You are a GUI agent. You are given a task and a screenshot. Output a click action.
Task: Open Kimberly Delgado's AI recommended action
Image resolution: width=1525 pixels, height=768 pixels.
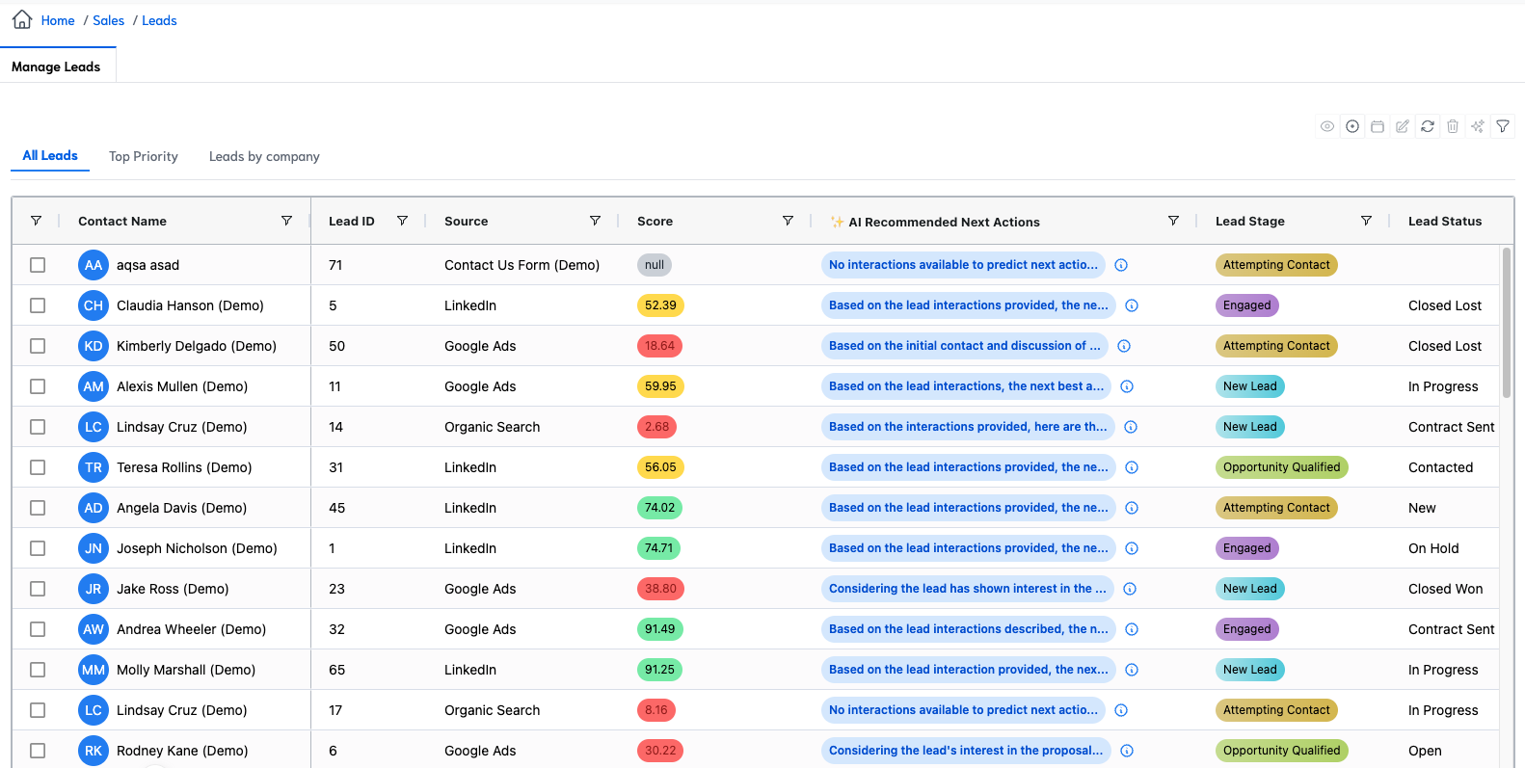964,346
